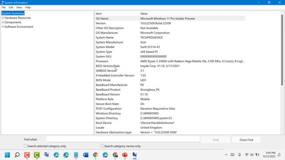Select the System Manufacturer row
285x160 pixels.
pos(170,42)
